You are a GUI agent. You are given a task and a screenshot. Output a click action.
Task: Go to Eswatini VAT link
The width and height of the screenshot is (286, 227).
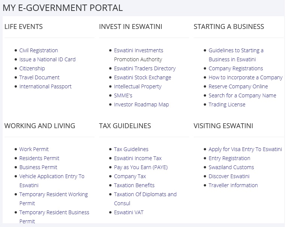128,212
